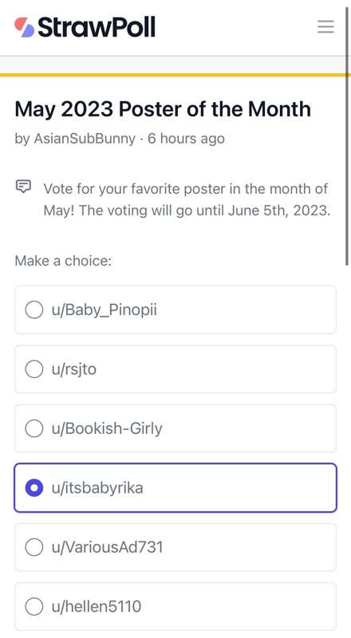The image size is (351, 638).
Task: Click the vertical scrollbar on right edge
Action: point(347,132)
